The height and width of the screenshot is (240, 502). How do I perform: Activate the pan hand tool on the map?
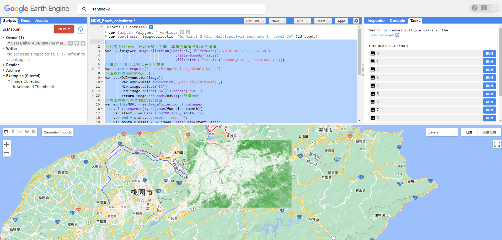pyautogui.click(x=6, y=132)
